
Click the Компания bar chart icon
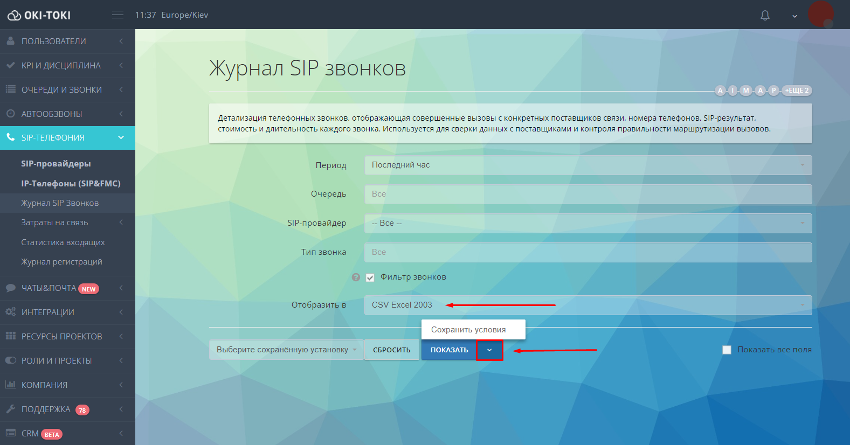[10, 385]
